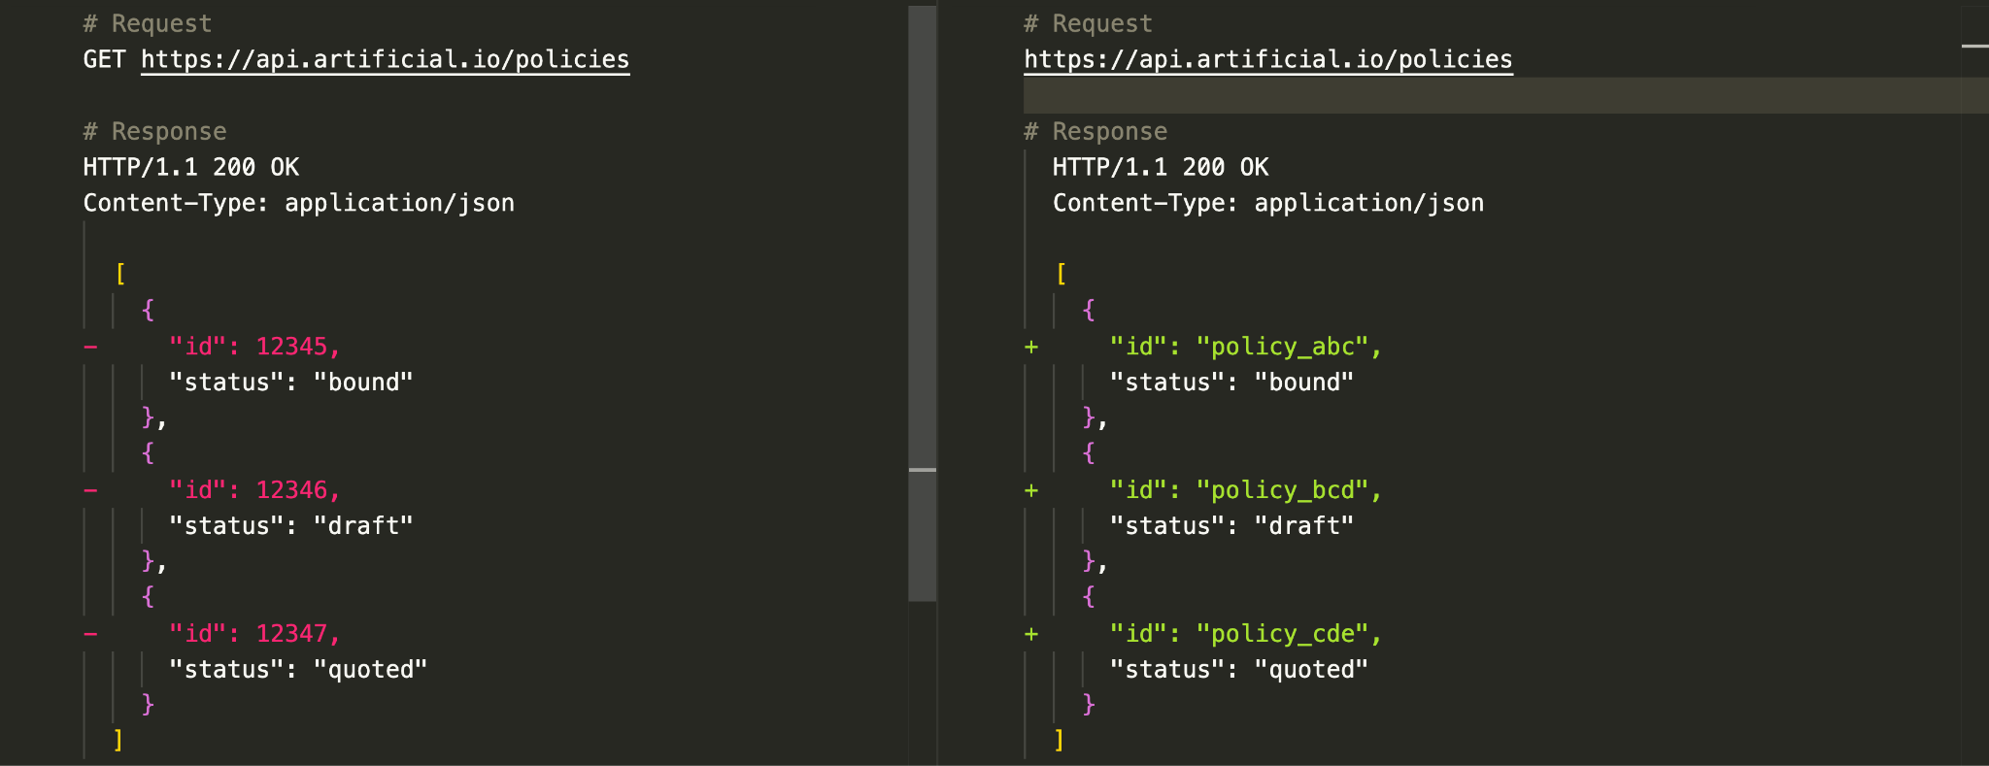Click the left pane vertical scrollbar thumb
This screenshot has height=766, width=1989.
click(922, 303)
